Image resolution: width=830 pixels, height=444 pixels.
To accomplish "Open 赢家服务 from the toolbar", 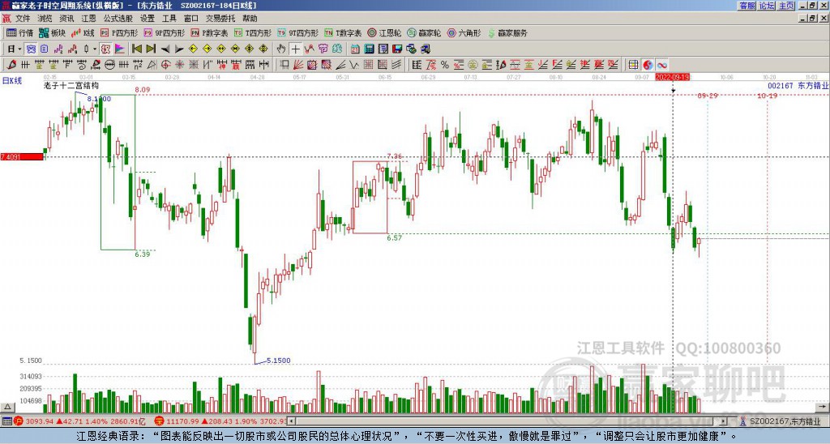I will (x=507, y=32).
